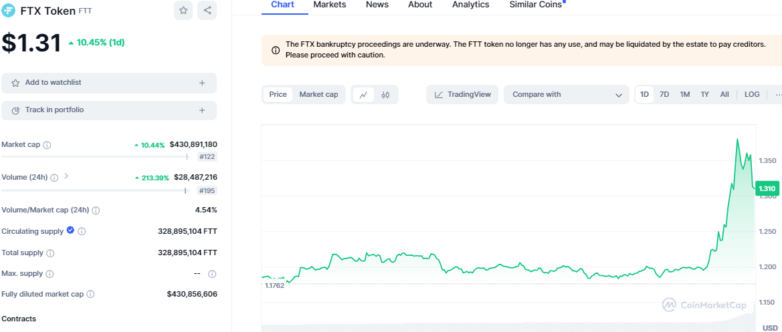Open the About tab
782x332 pixels.
[420, 5]
